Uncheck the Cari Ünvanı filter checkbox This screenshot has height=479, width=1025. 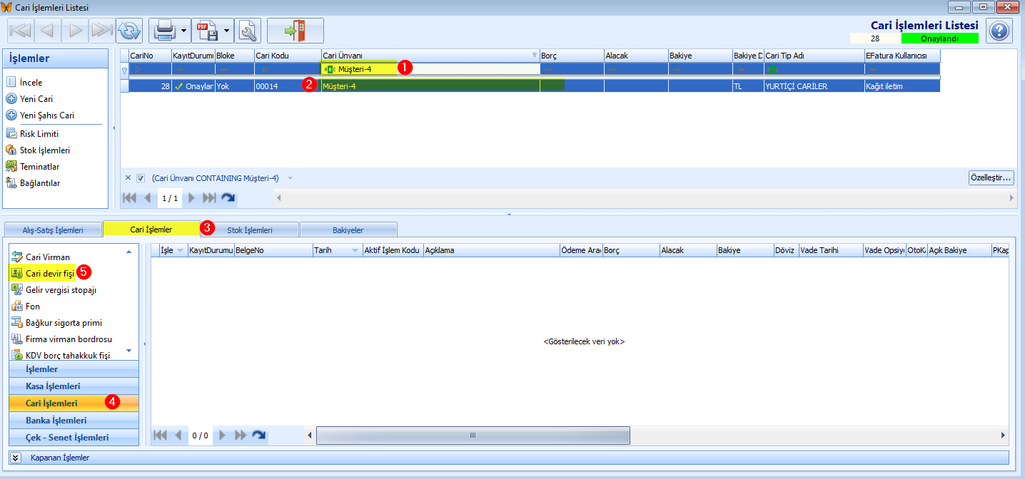tap(141, 178)
